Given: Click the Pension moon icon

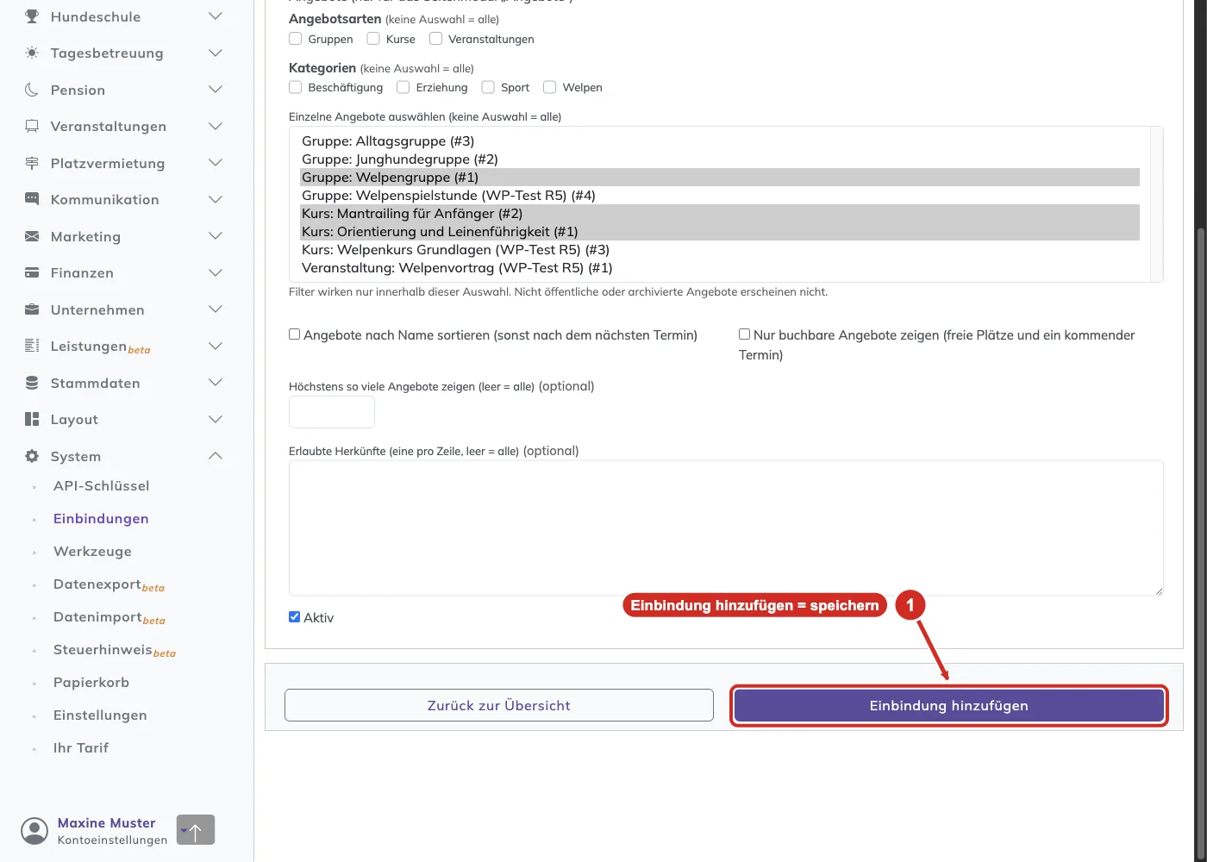Looking at the screenshot, I should point(32,90).
